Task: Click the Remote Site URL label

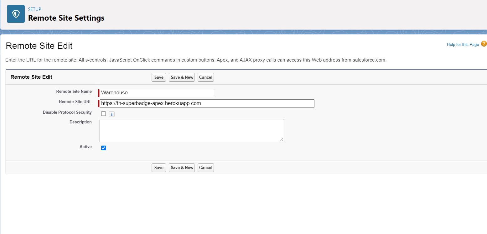Action: point(75,102)
